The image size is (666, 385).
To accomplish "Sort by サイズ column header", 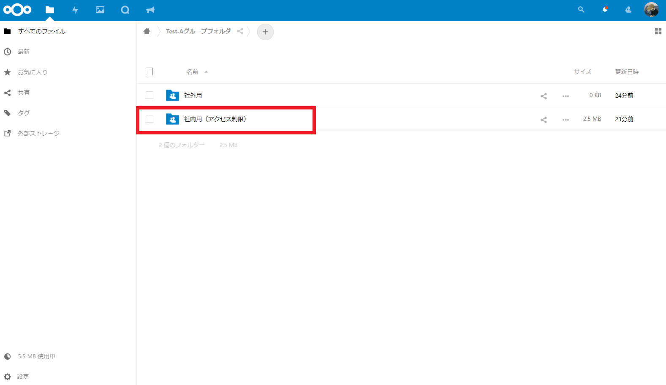I will tap(582, 72).
